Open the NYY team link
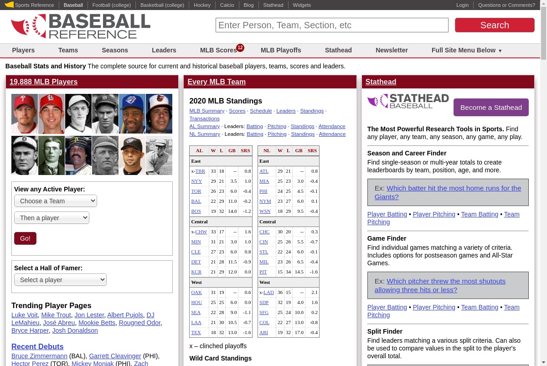This screenshot has height=366, width=547. click(196, 181)
